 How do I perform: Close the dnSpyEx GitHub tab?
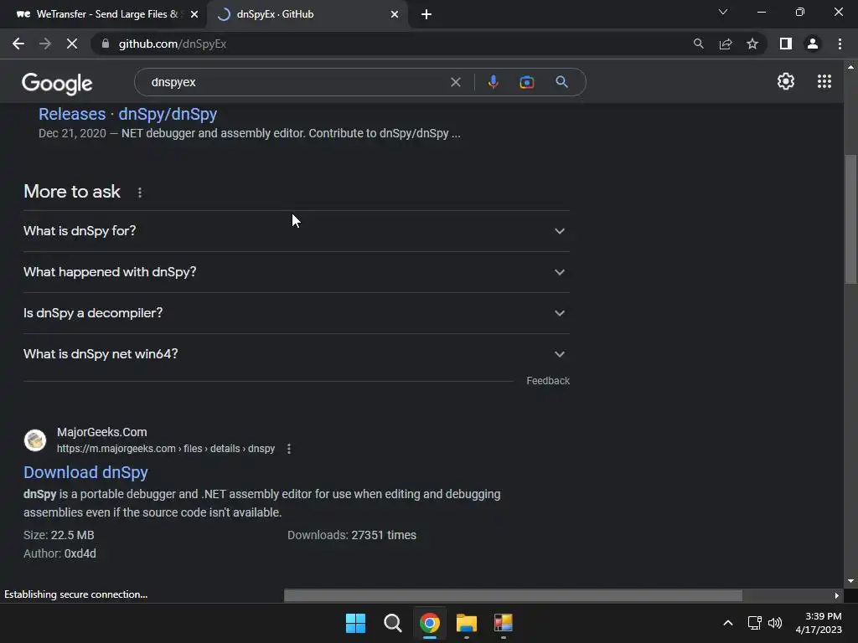pos(395,14)
